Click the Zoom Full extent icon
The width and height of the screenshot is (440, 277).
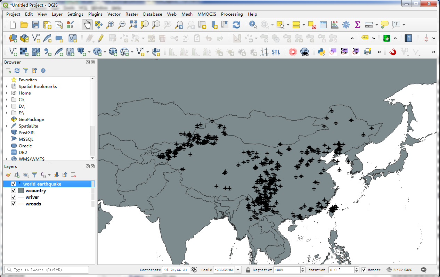coord(133,25)
